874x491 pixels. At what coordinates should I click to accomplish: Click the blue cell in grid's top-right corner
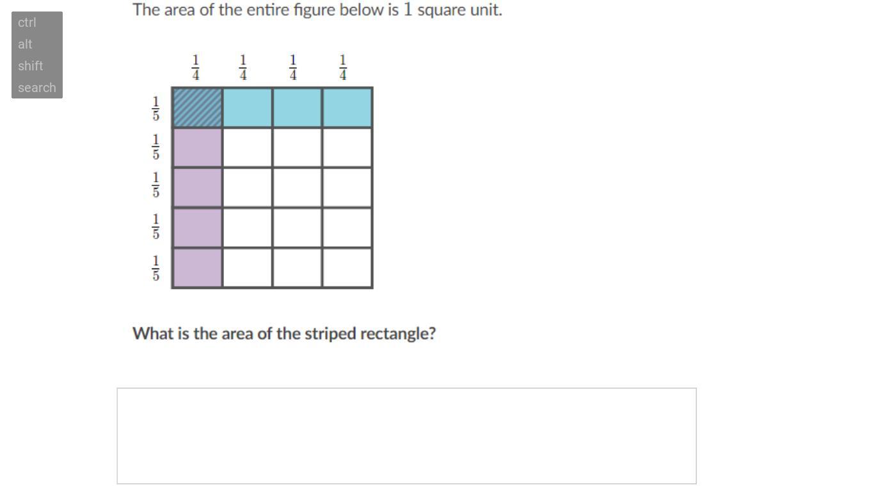(x=347, y=108)
